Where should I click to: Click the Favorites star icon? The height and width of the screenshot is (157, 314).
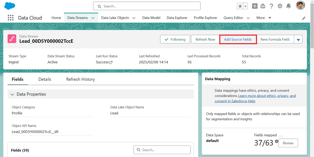240,6
